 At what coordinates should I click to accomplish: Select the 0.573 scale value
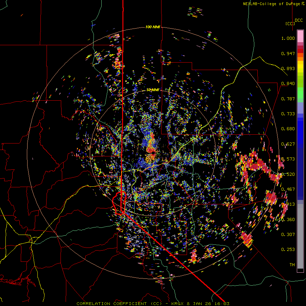pyautogui.click(x=288, y=159)
